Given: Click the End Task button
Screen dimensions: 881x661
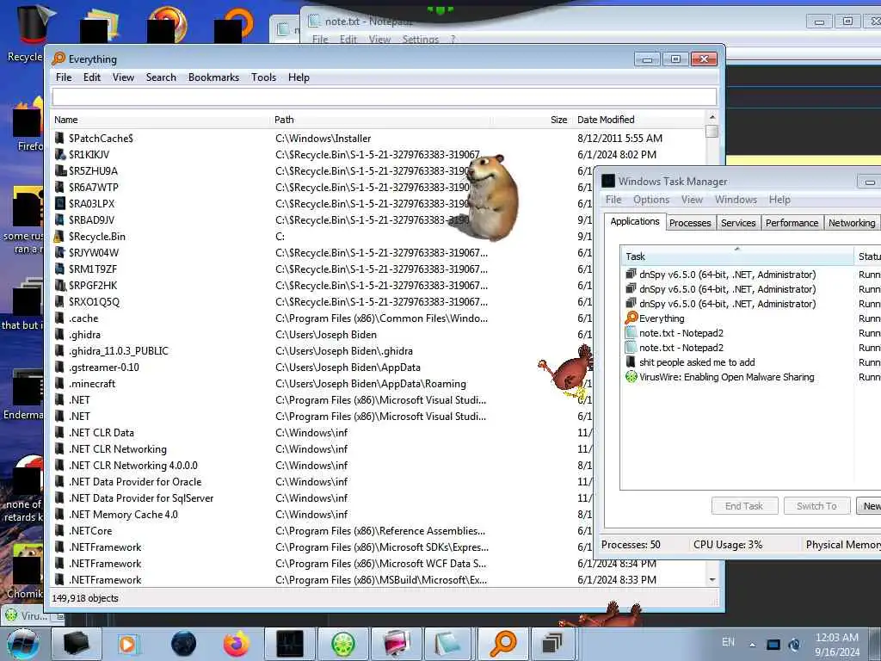Looking at the screenshot, I should (x=744, y=506).
